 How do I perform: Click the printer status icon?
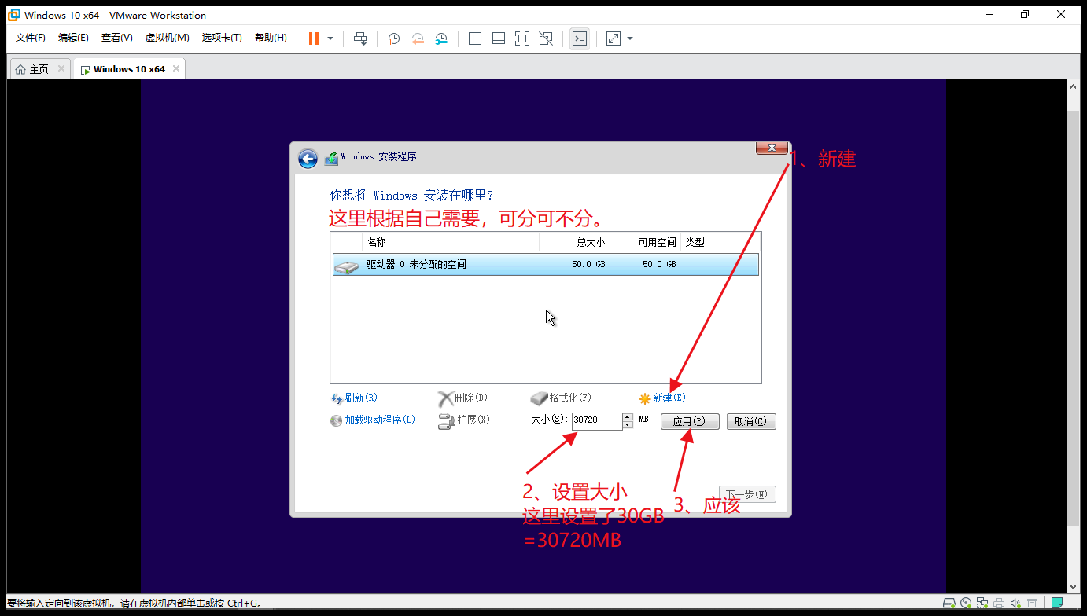999,603
